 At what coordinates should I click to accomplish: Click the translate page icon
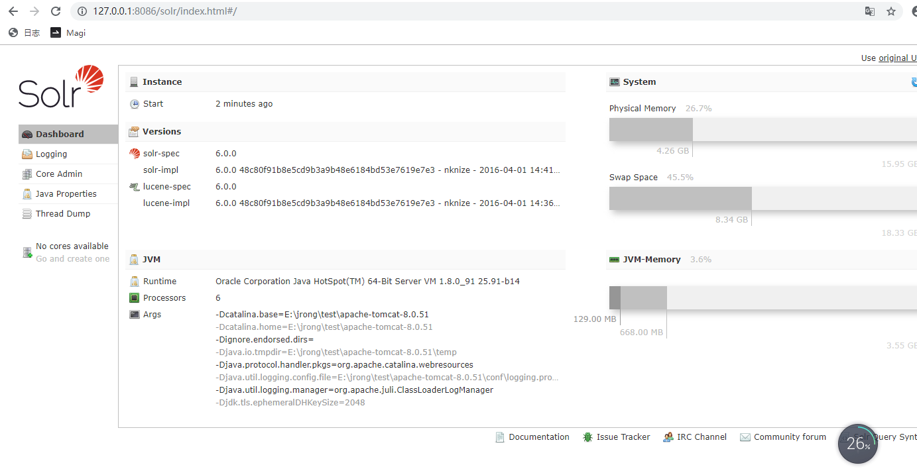(869, 11)
